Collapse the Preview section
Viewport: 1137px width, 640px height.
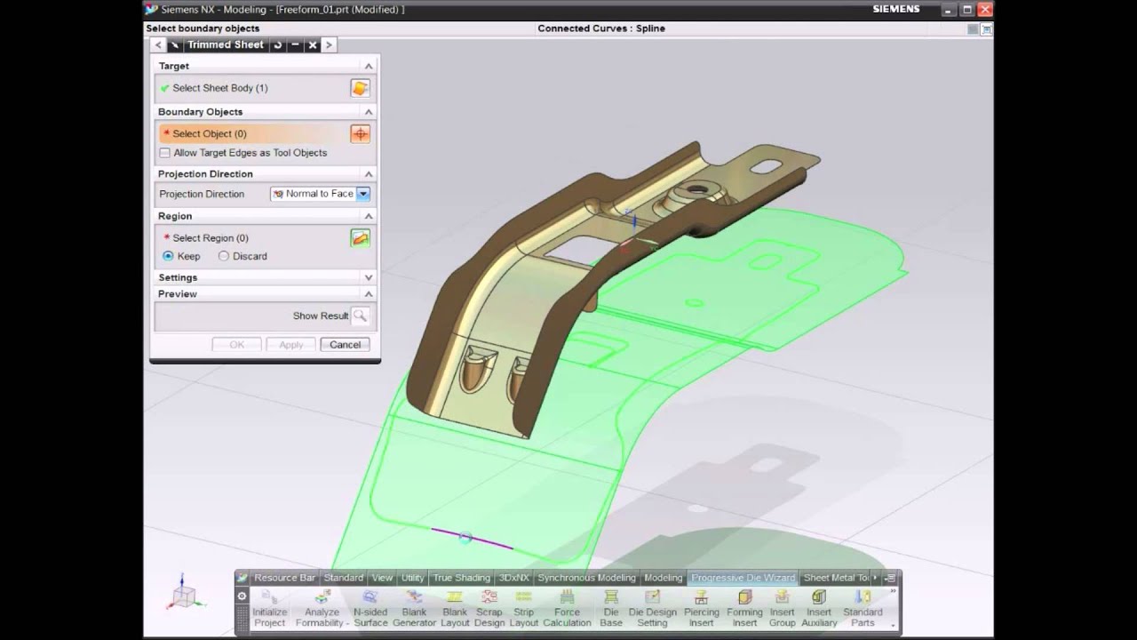(x=369, y=293)
